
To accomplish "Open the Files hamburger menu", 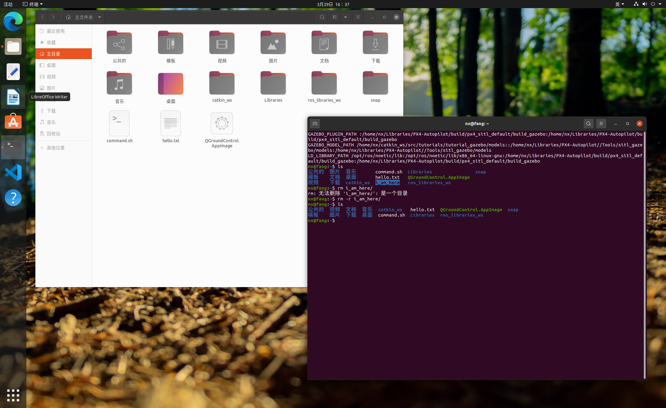I will click(358, 17).
